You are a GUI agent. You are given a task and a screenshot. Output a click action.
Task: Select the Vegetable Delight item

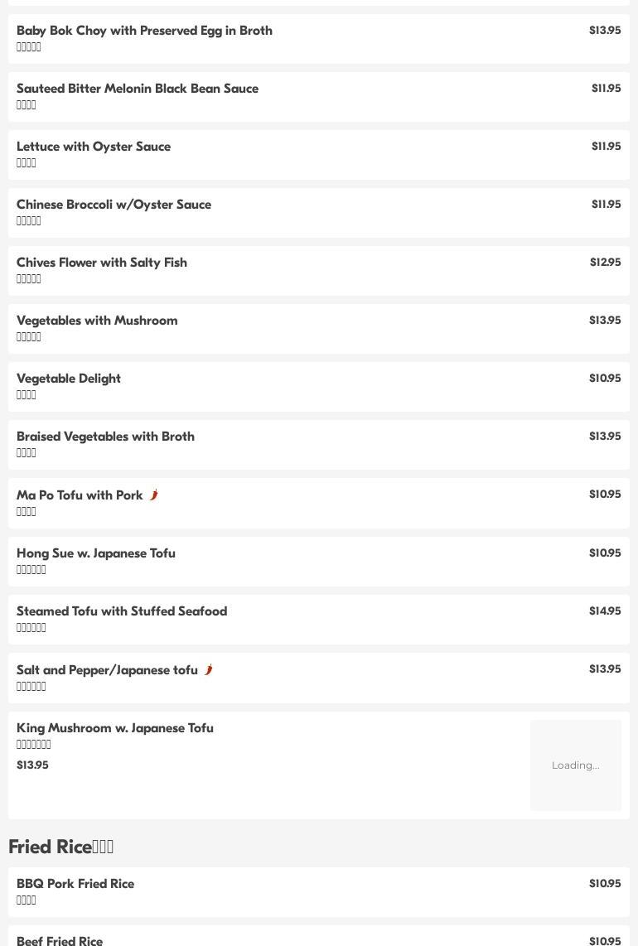(69, 379)
